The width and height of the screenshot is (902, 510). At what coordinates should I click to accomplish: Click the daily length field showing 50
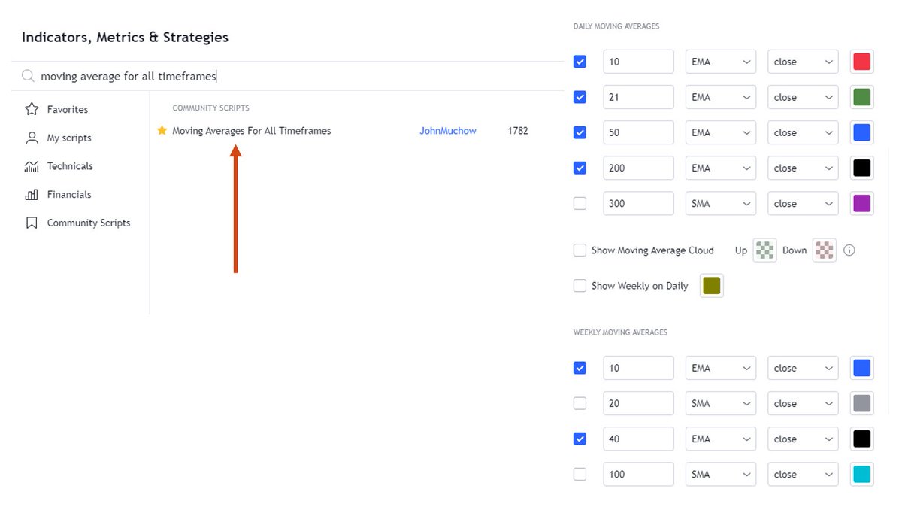(x=638, y=132)
